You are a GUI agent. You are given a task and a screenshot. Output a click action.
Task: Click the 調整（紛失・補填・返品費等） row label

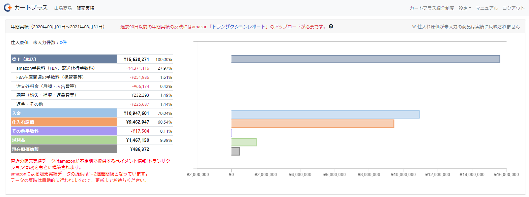click(x=46, y=95)
